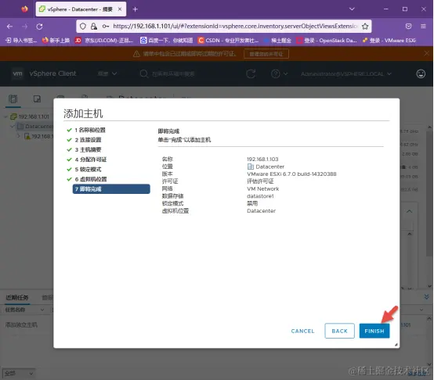
Task: Click the URL address field
Action: (235, 27)
